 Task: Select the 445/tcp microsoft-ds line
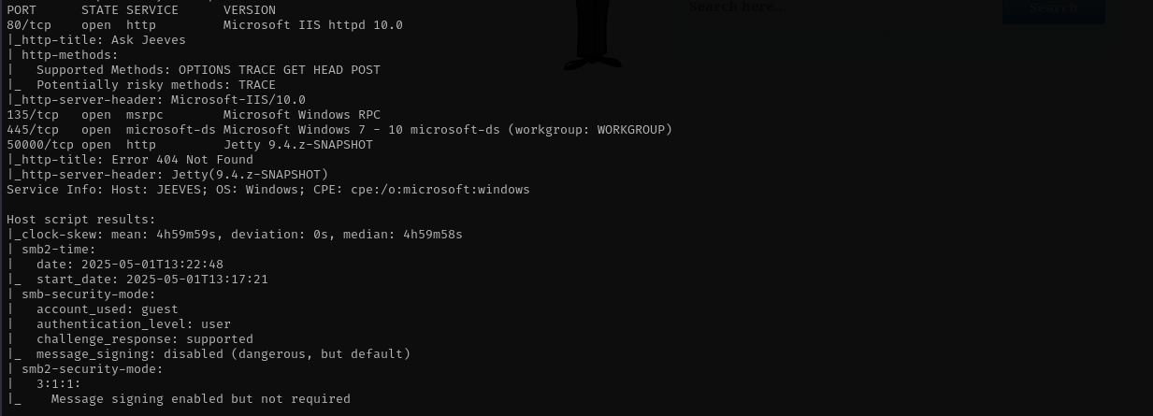pos(339,130)
